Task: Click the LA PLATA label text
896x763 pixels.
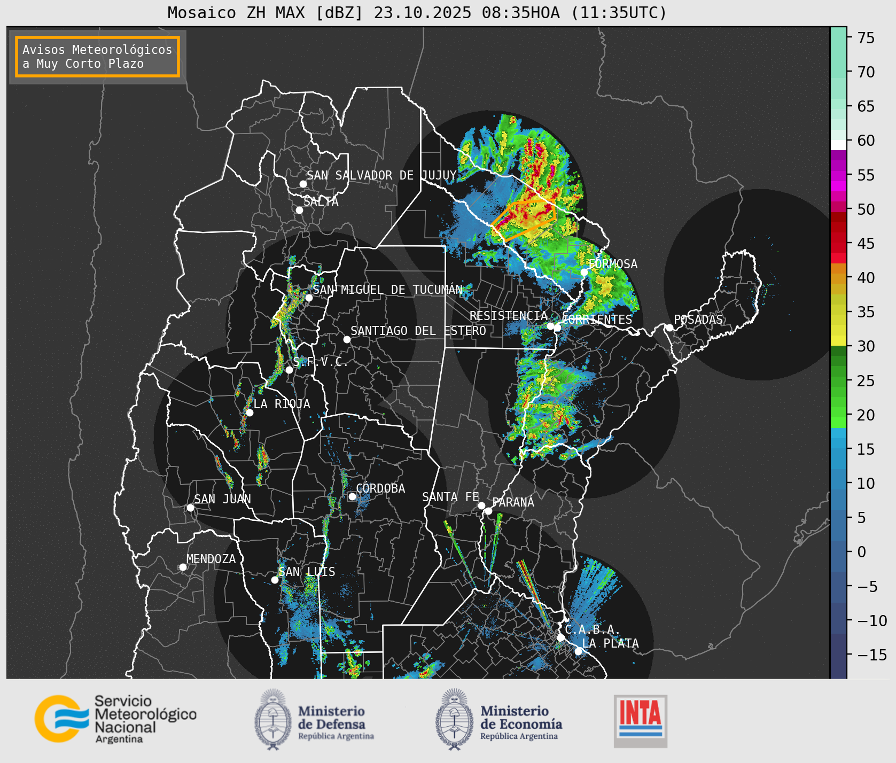Action: [610, 643]
